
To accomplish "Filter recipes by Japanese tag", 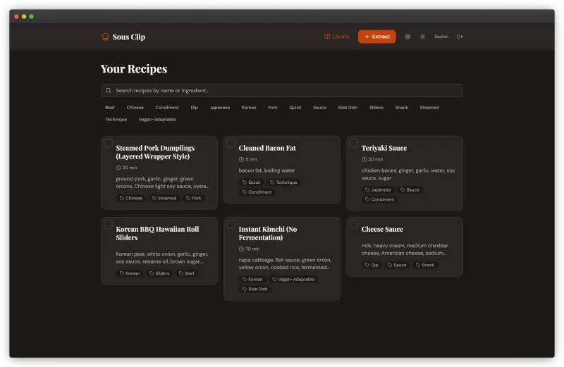I will [220, 108].
